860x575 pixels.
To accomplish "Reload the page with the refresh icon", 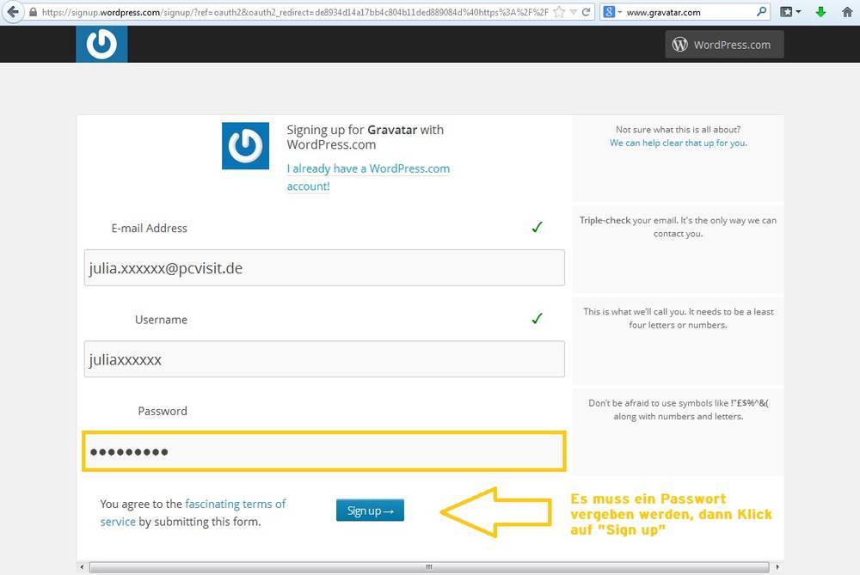I will 587,12.
